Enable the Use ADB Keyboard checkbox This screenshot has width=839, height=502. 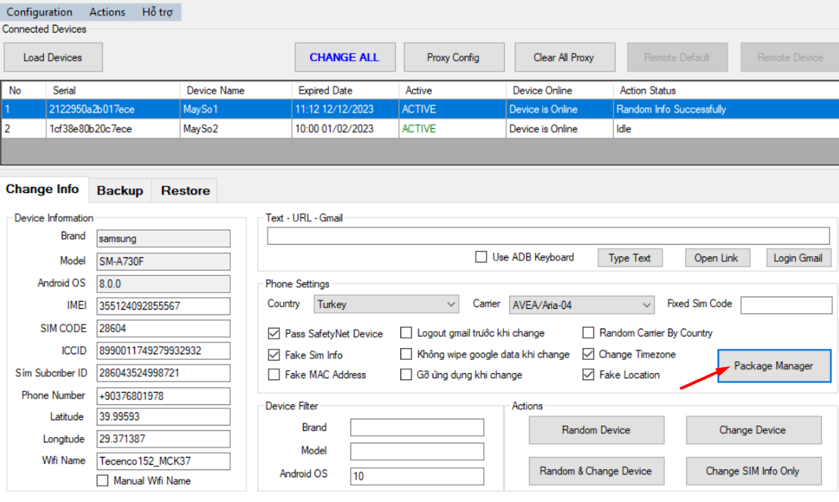coord(481,257)
